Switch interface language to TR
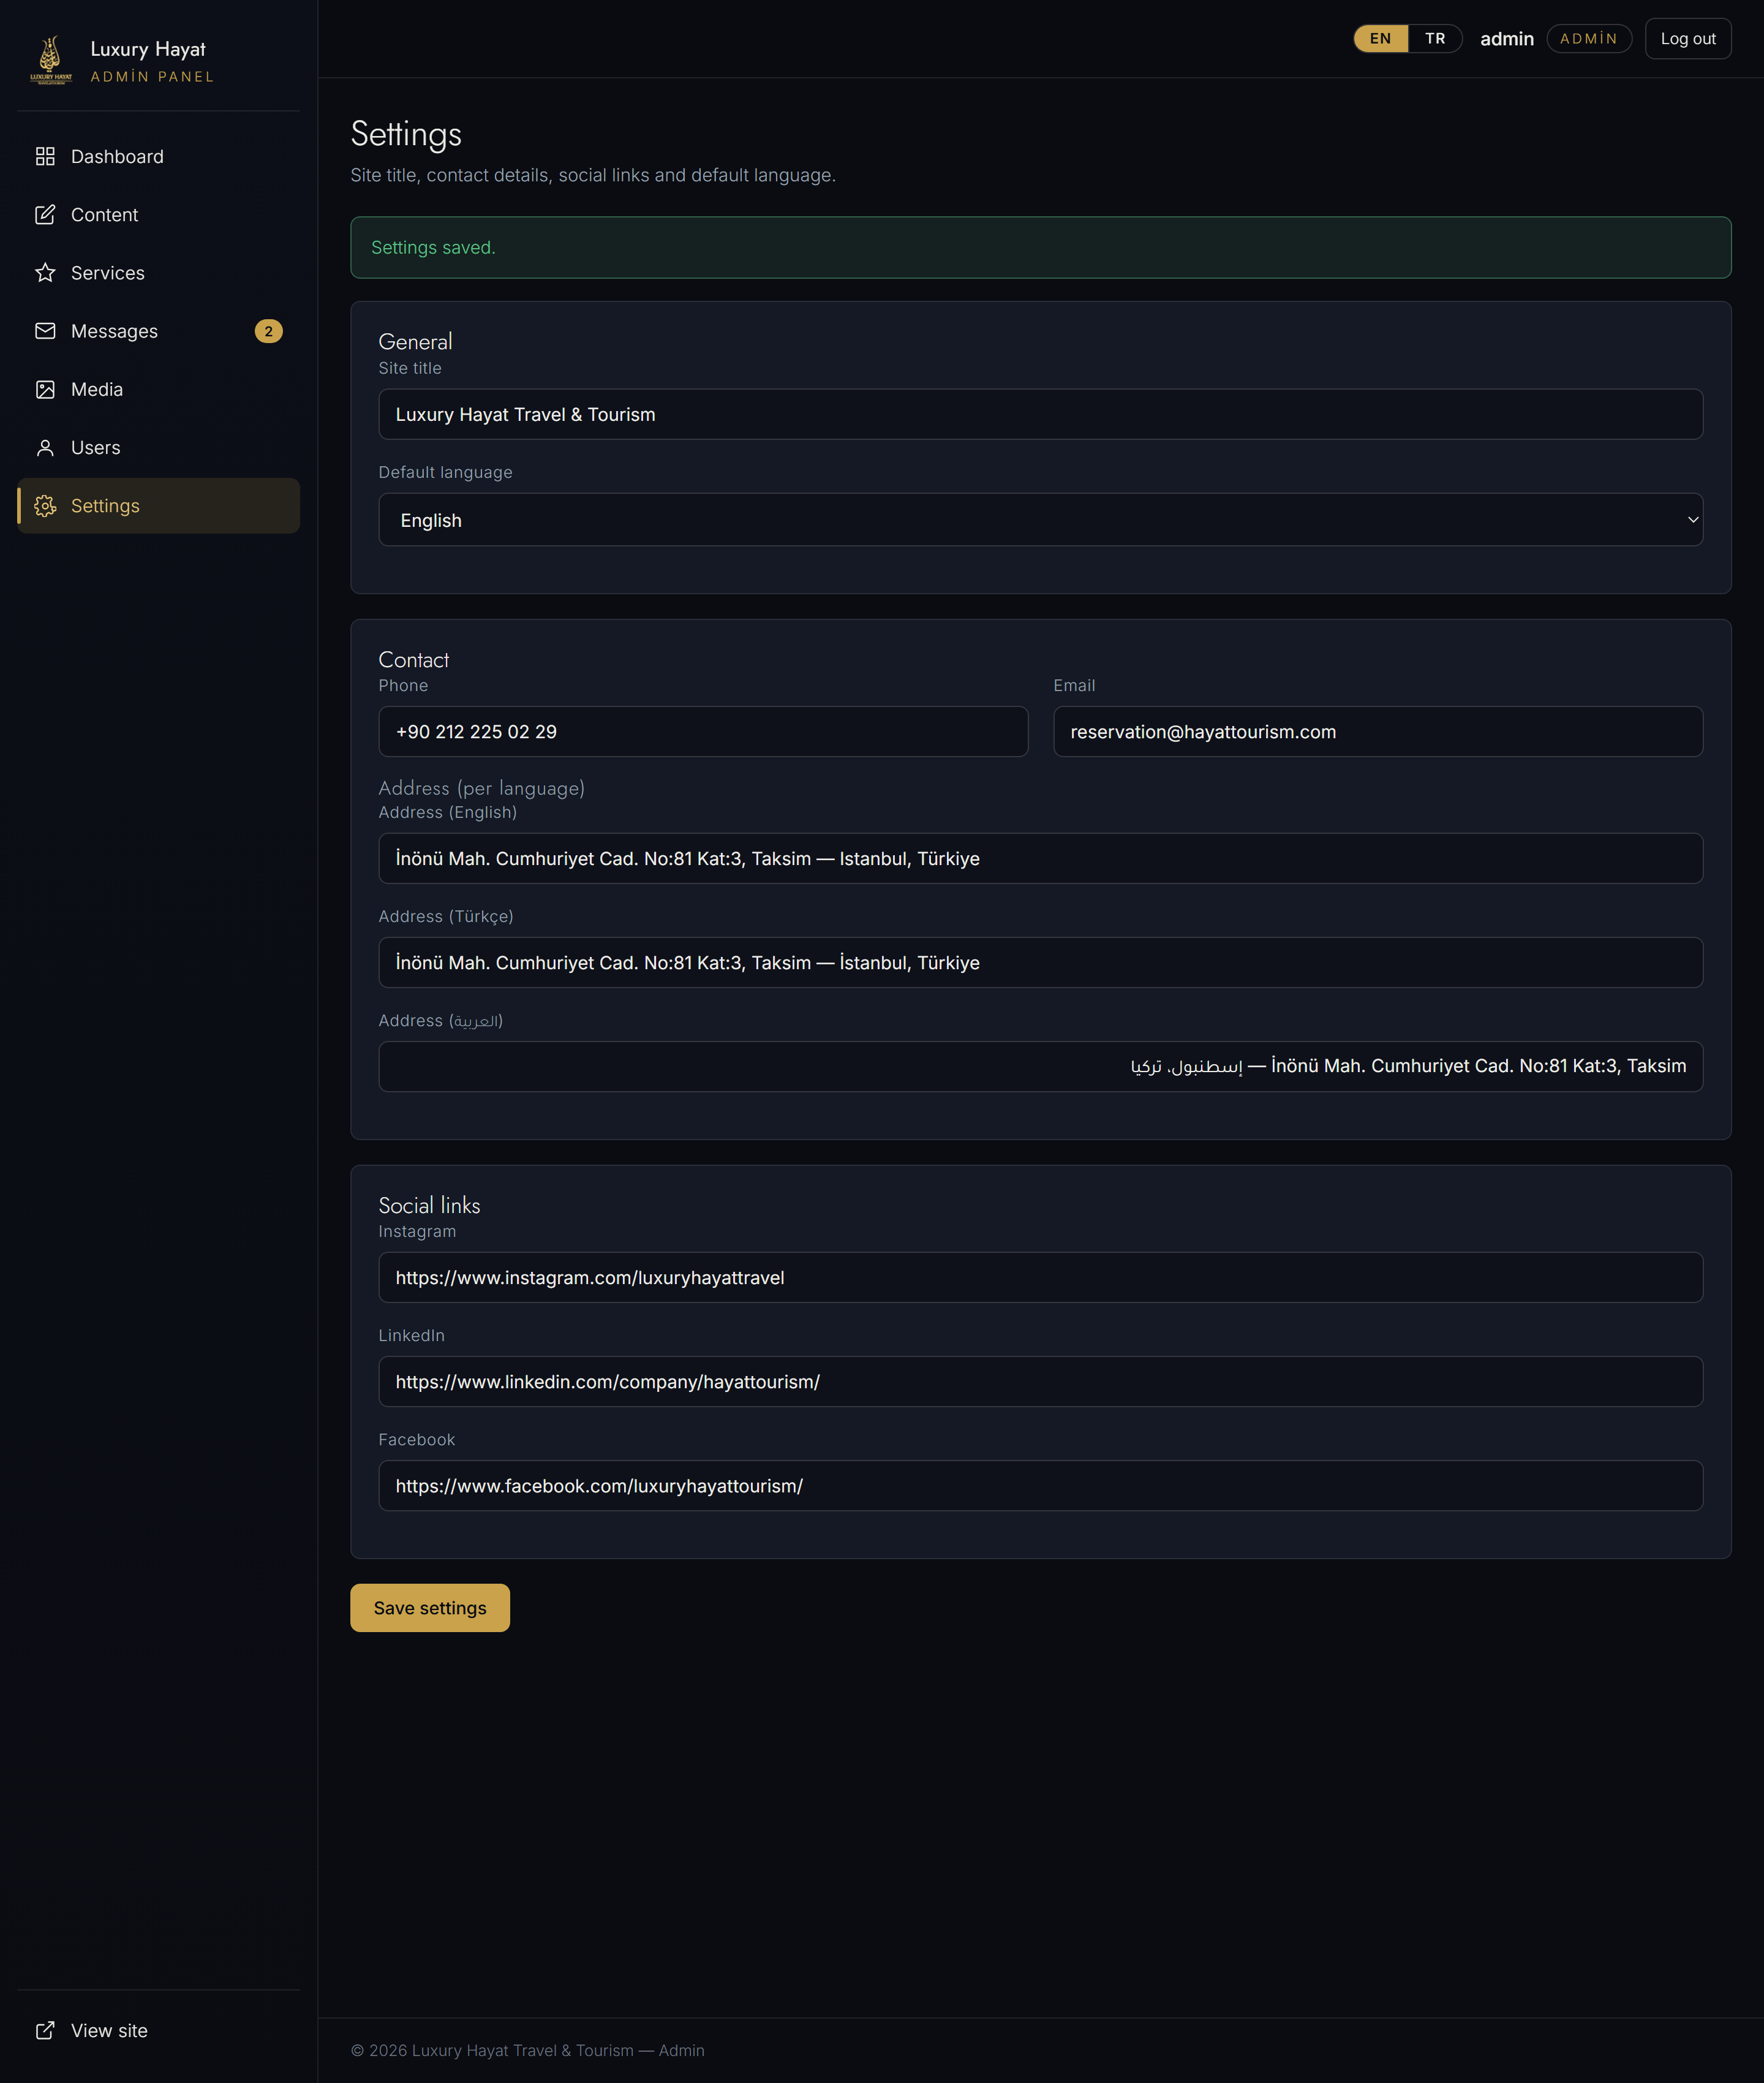The image size is (1764, 2083). 1435,39
